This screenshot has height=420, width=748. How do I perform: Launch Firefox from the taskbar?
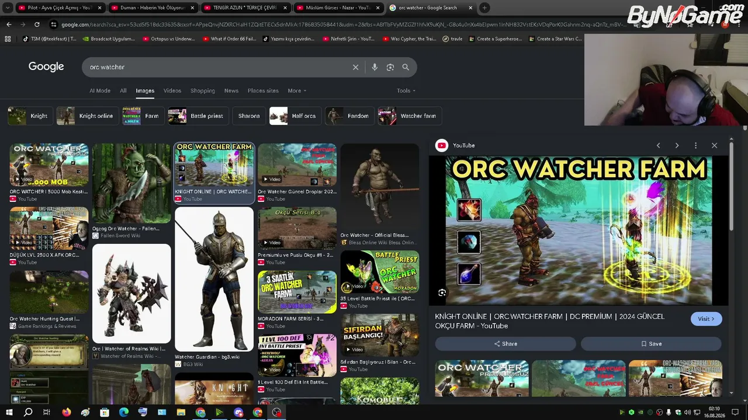click(66, 412)
